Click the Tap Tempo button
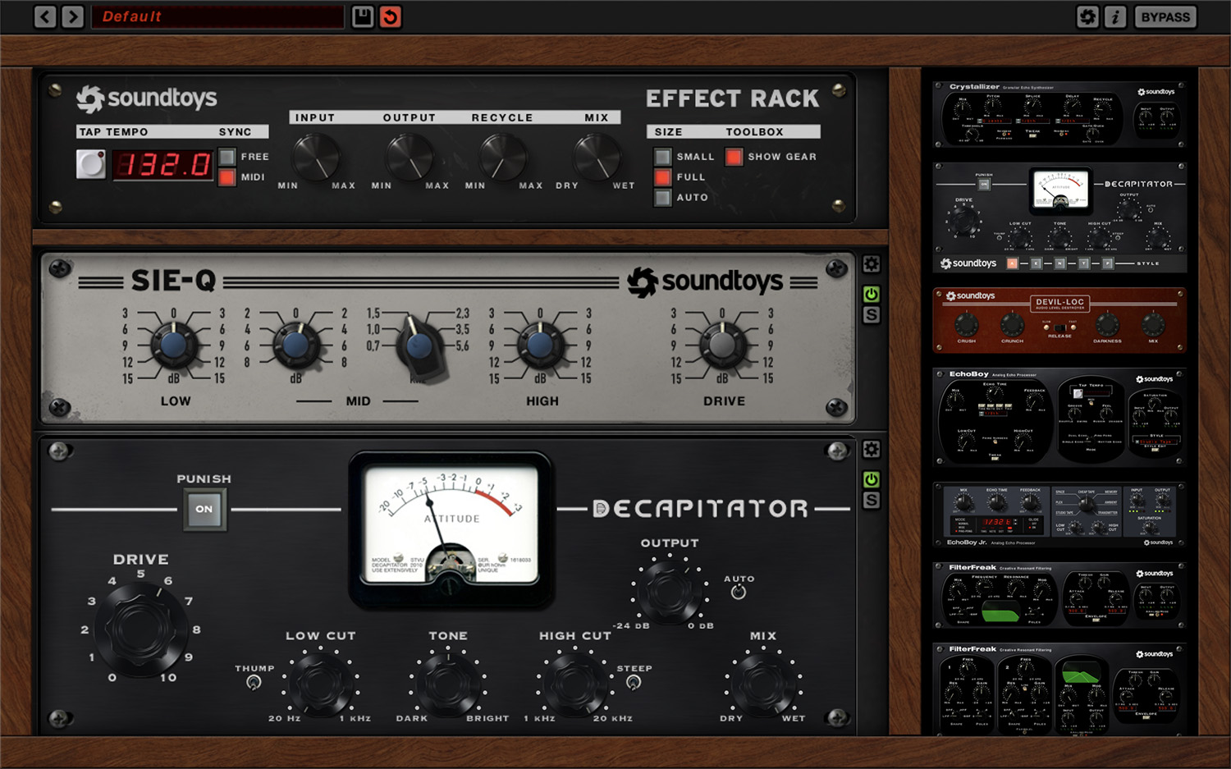This screenshot has width=1231, height=769. click(91, 164)
